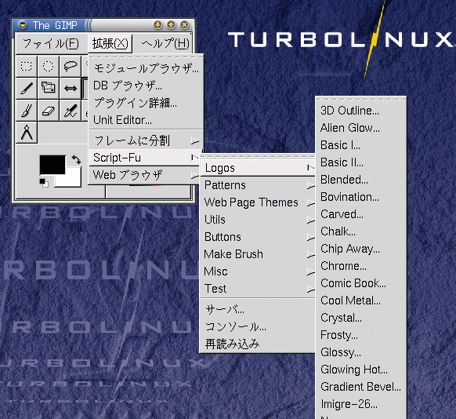This screenshot has width=456, height=419.
Task: Open Unit Editor... entry
Action: pyautogui.click(x=146, y=120)
